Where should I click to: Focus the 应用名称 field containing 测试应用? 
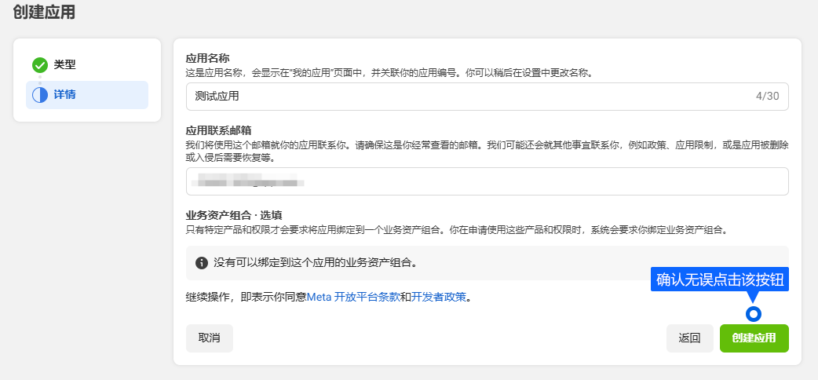463,97
